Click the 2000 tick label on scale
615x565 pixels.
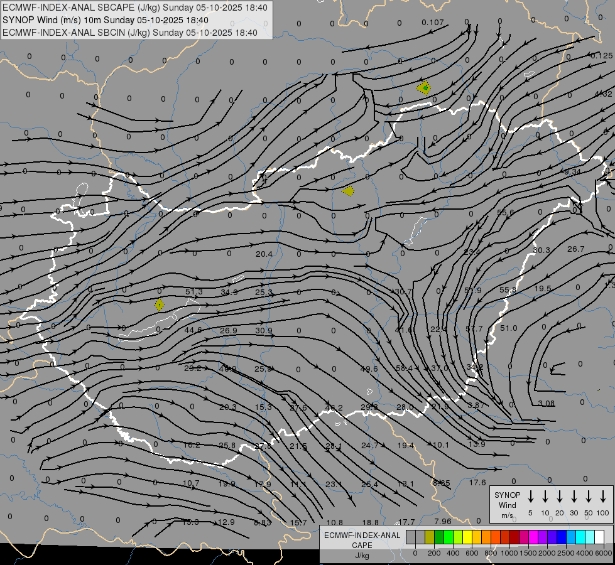pos(547,553)
